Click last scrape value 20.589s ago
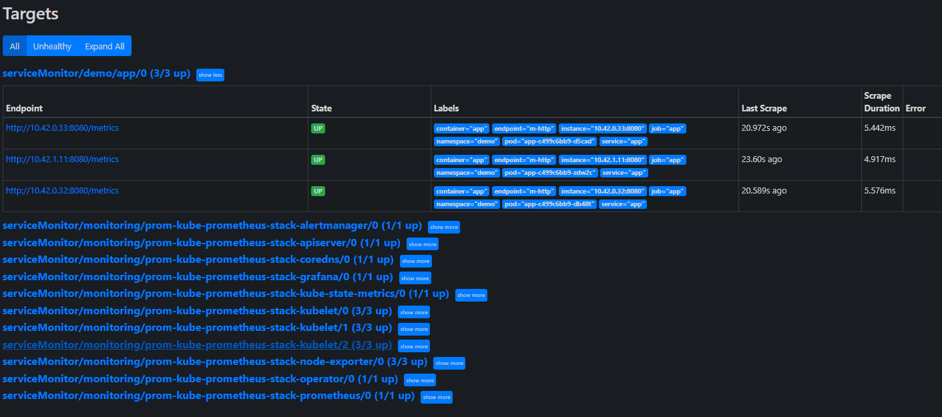The height and width of the screenshot is (417, 942). click(764, 190)
